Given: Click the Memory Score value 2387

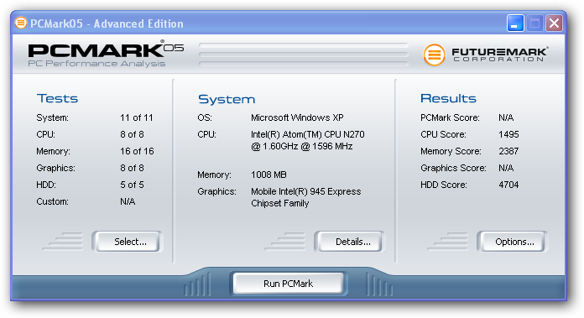Looking at the screenshot, I should (x=508, y=151).
